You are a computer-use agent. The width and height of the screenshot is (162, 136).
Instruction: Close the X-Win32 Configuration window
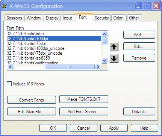pyautogui.click(x=156, y=6)
